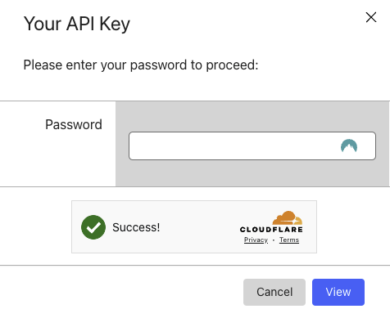
Task: Open the Cloudflare Privacy link
Action: pyautogui.click(x=256, y=240)
